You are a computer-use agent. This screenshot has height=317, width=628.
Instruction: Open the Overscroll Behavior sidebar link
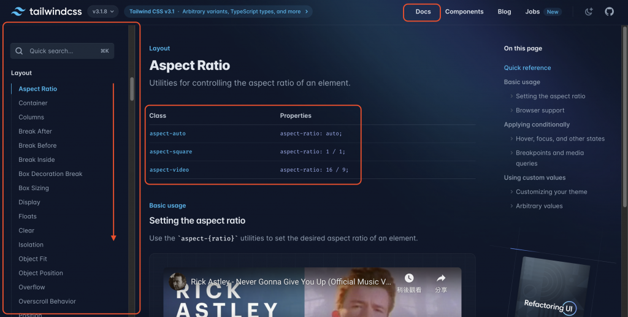[x=47, y=302]
